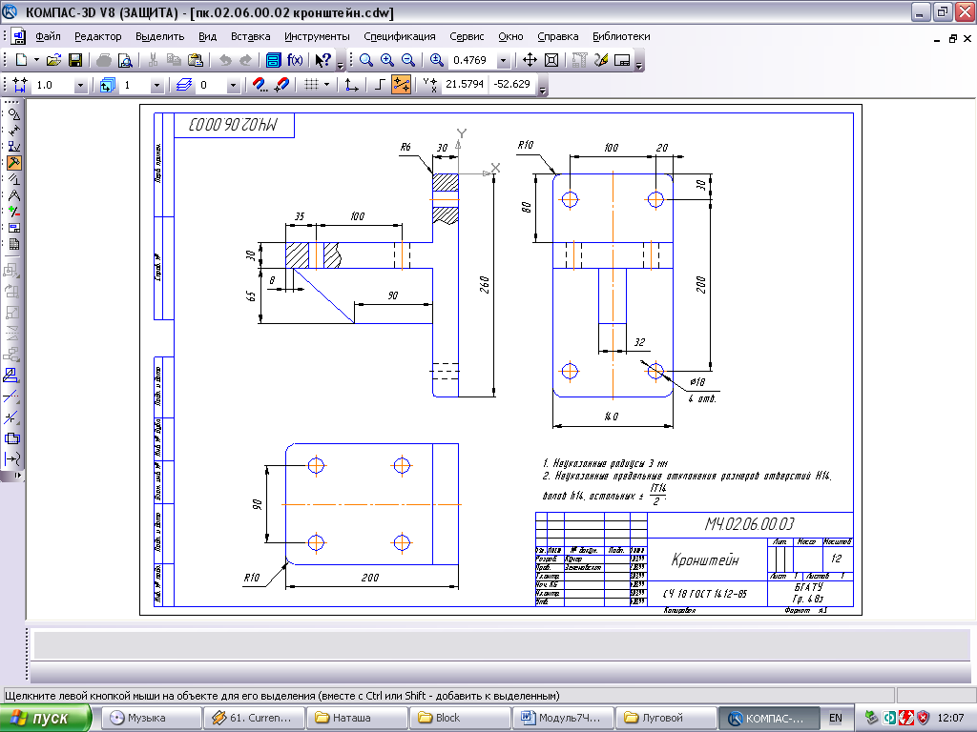Save the drawing with the floppy disk icon
This screenshot has height=732, width=977.
point(75,60)
